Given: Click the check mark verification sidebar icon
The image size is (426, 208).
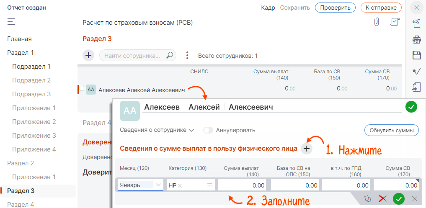Looking at the screenshot, I should point(416,72).
